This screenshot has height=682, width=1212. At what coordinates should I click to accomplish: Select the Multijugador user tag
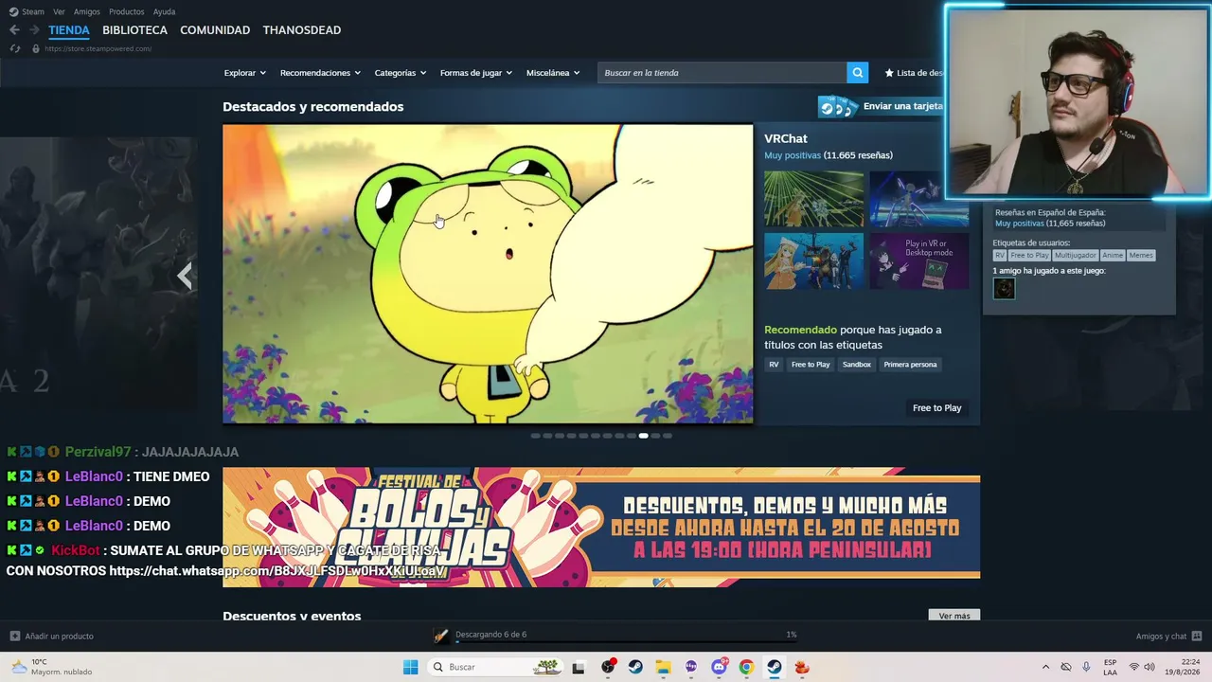click(x=1076, y=255)
